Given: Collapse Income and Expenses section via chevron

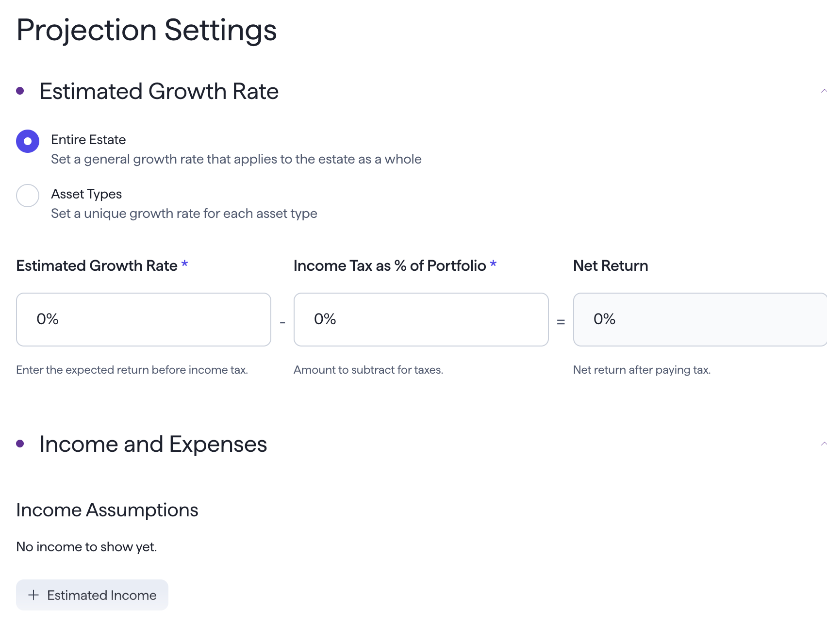Looking at the screenshot, I should click(823, 444).
